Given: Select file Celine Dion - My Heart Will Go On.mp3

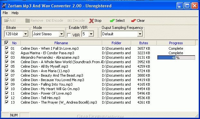Looking at the screenshot, I should (50, 89).
